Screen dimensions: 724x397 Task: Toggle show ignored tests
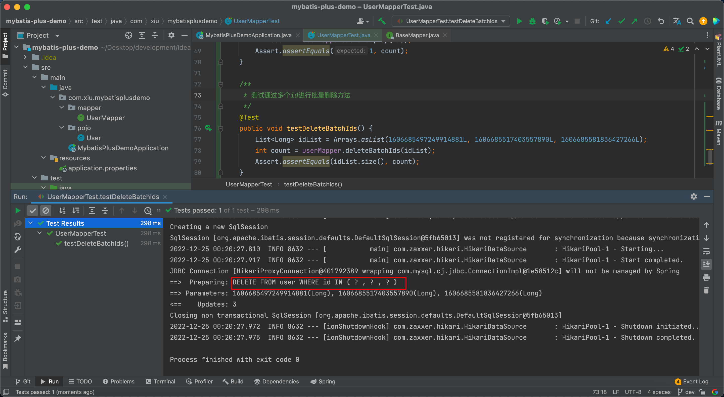click(x=46, y=211)
